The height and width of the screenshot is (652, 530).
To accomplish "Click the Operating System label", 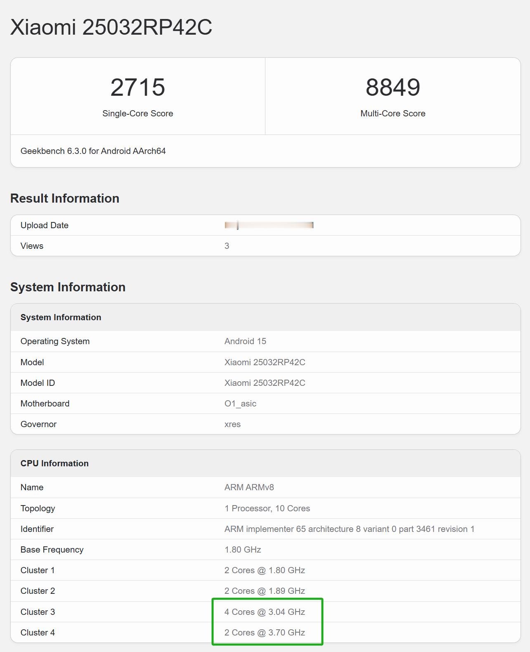I will coord(55,341).
